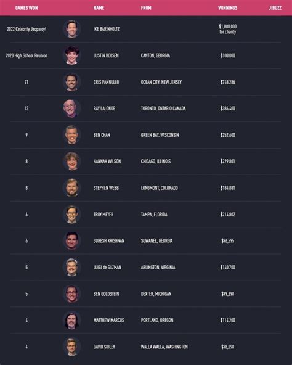Open Hannah Wilson's profile photo

pyautogui.click(x=71, y=162)
